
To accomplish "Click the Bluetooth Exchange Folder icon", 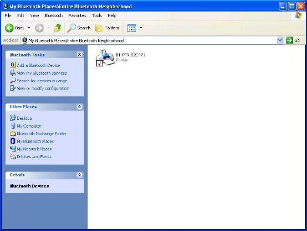I will tap(13, 133).
